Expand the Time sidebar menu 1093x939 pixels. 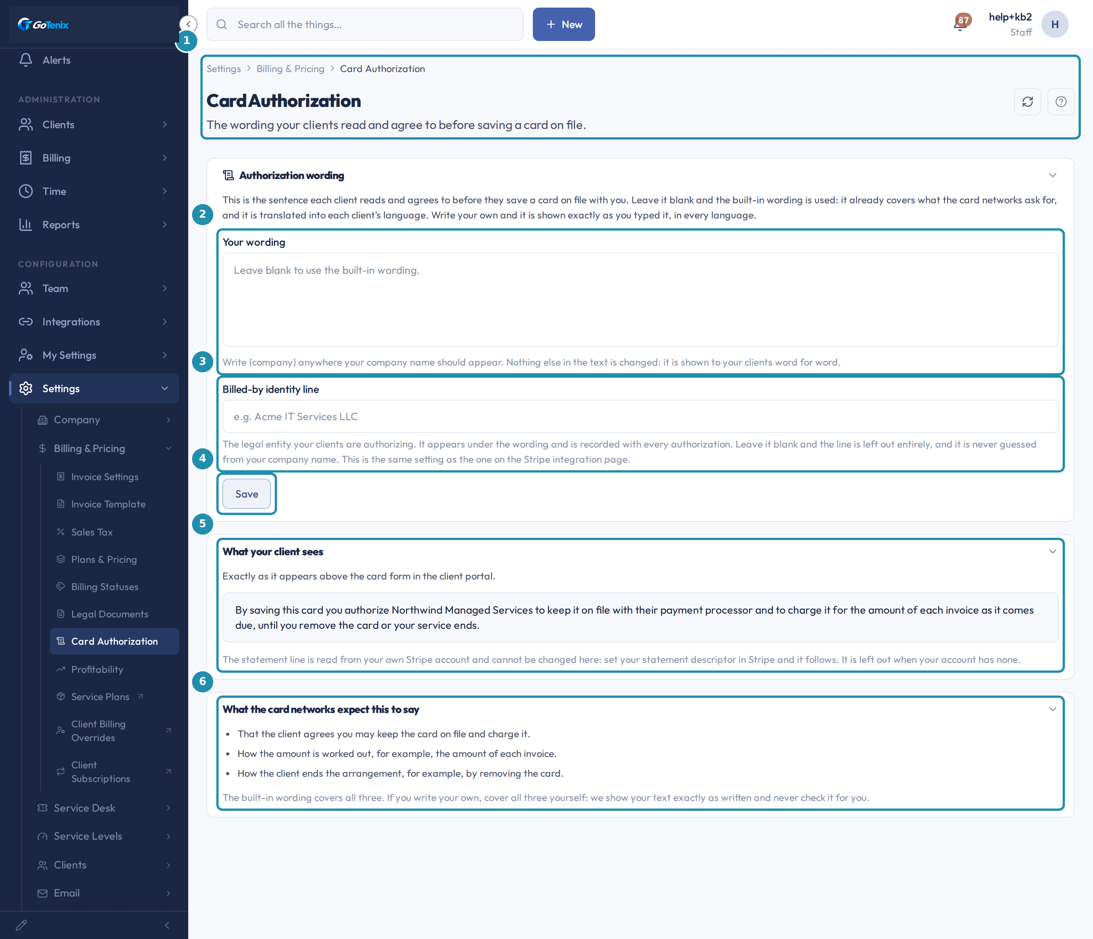94,191
